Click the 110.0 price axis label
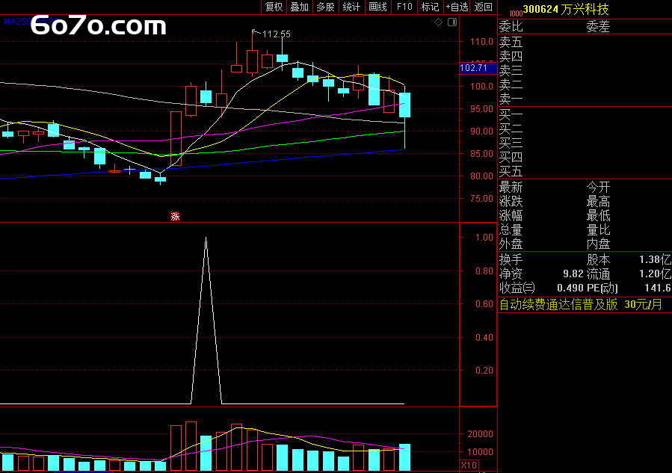 (481, 42)
